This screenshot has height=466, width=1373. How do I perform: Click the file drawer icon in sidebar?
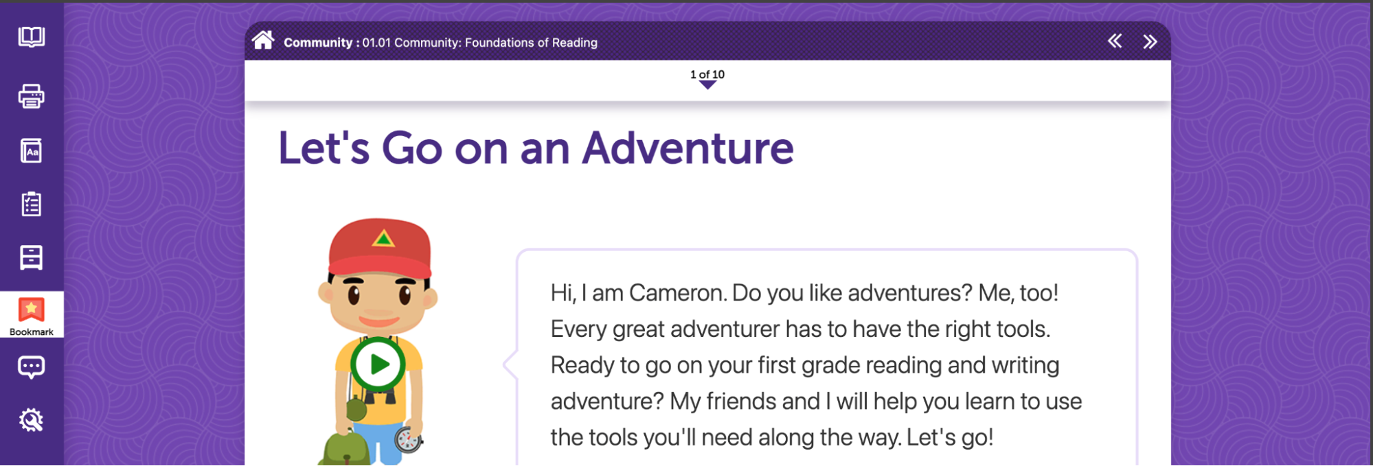click(x=32, y=257)
